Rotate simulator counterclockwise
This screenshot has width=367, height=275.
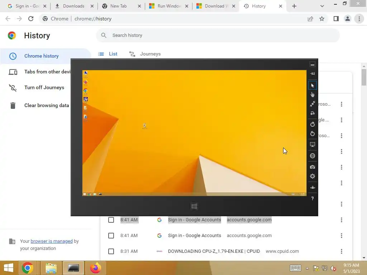coord(313,134)
